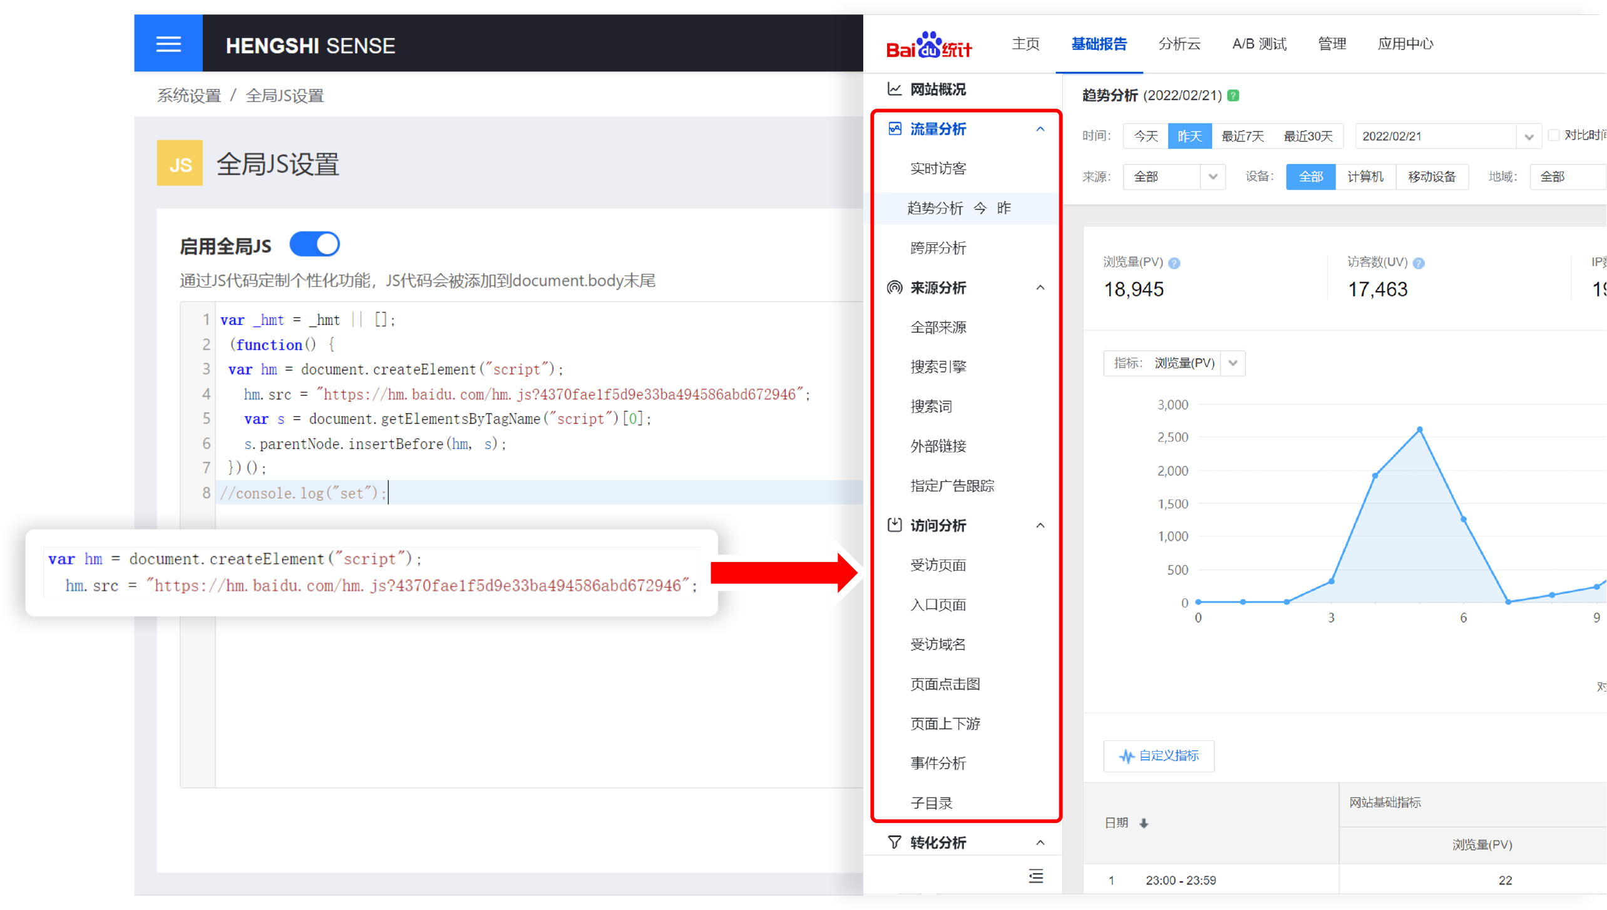Screen dimensions: 1607x910
Task: Select 今天 time range
Action: [x=1146, y=136]
